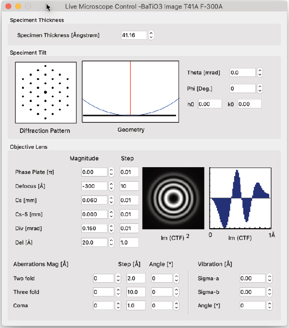This screenshot has width=289, height=328.
Task: Select the Defocus step field
Action: (129, 186)
